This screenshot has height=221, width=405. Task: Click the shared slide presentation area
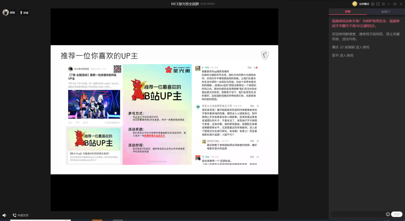164,110
